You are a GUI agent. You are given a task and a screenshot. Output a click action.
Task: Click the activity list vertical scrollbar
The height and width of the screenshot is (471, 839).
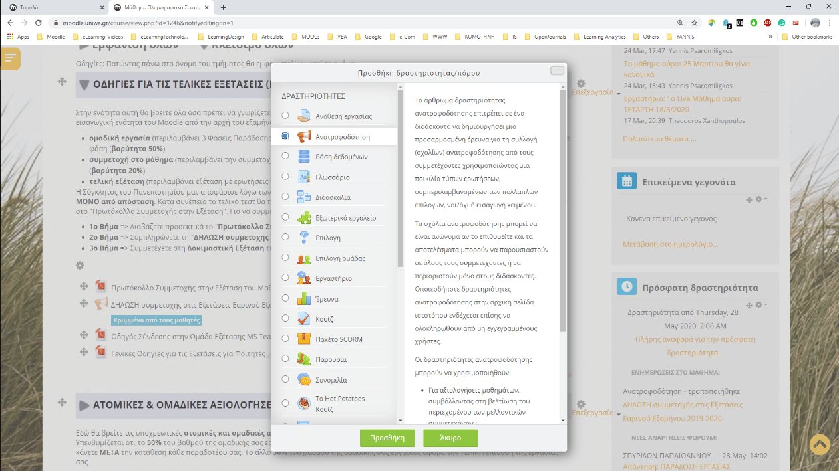tap(400, 179)
